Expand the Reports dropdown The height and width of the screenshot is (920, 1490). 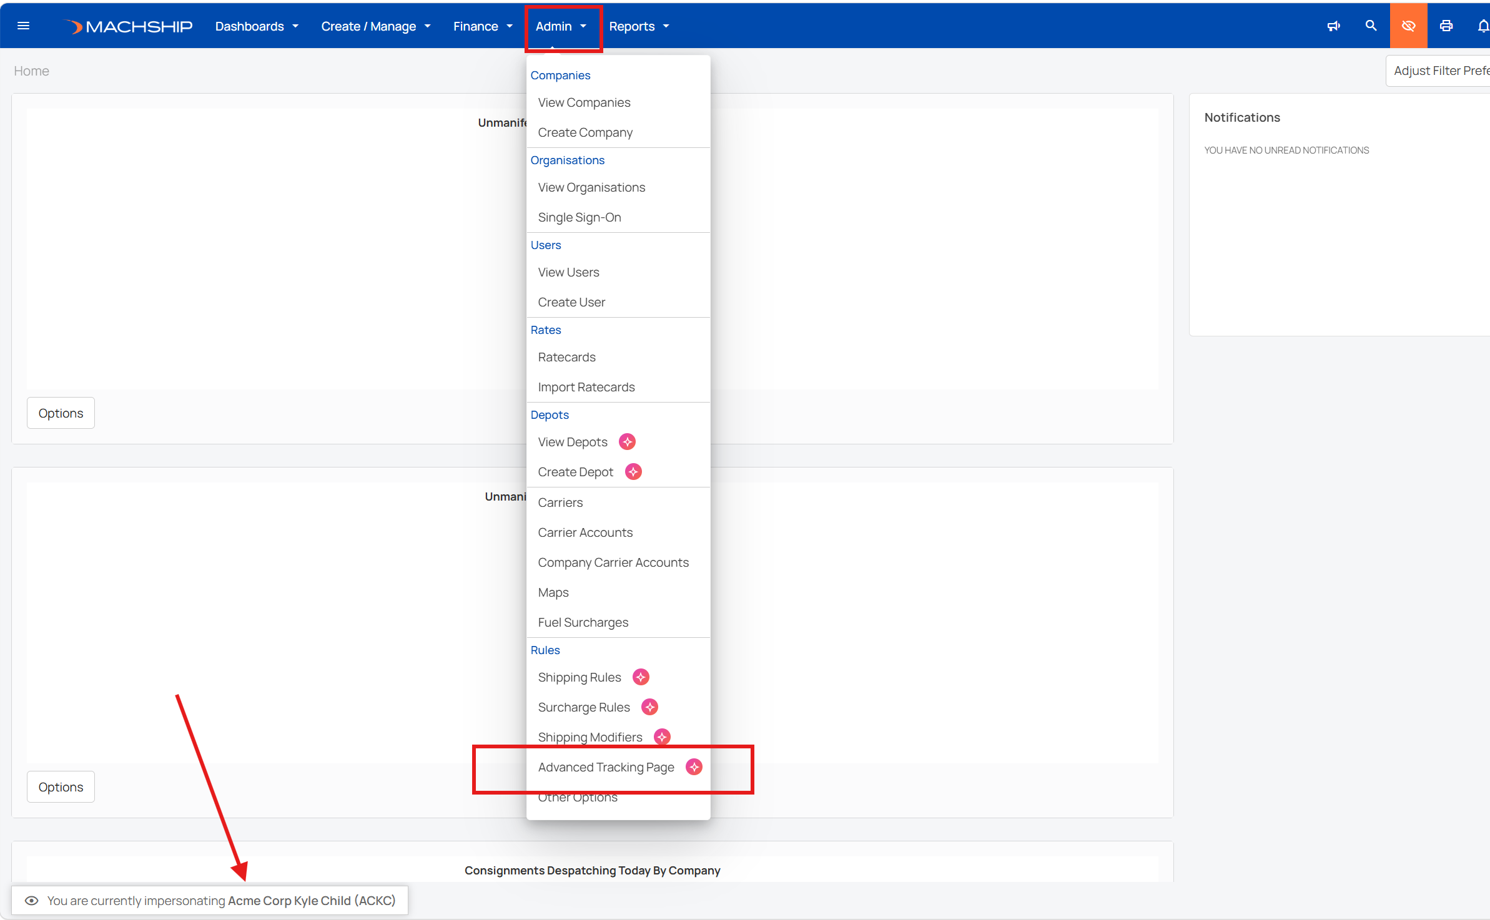point(639,26)
